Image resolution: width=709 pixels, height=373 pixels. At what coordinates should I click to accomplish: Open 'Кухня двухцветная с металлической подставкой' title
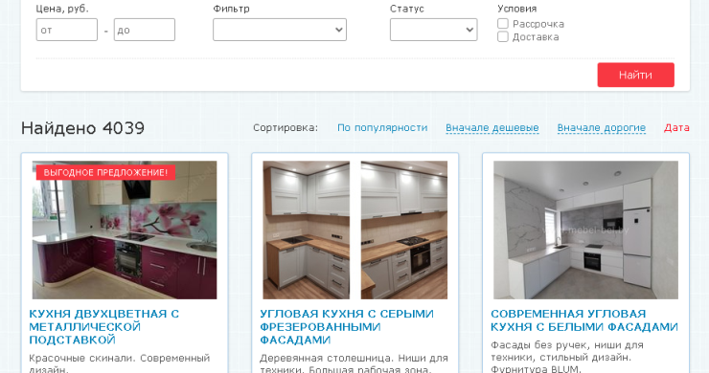point(104,326)
